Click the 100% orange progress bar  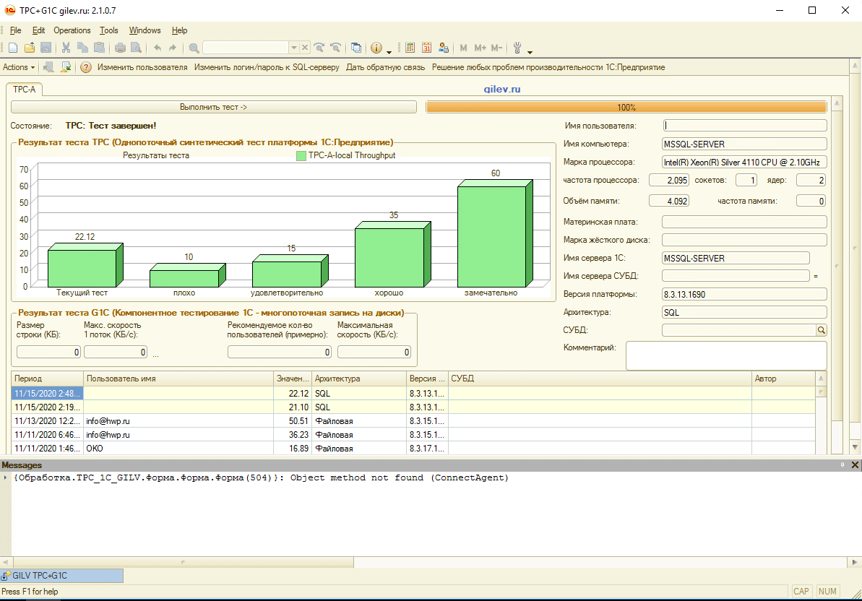626,107
